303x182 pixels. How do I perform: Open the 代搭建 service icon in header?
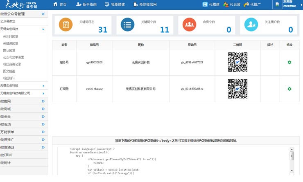coord(205,4)
